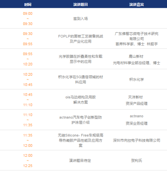This screenshot has height=174, width=167.
Task: Select the 积水化学 speaker name
Action: 137,80
